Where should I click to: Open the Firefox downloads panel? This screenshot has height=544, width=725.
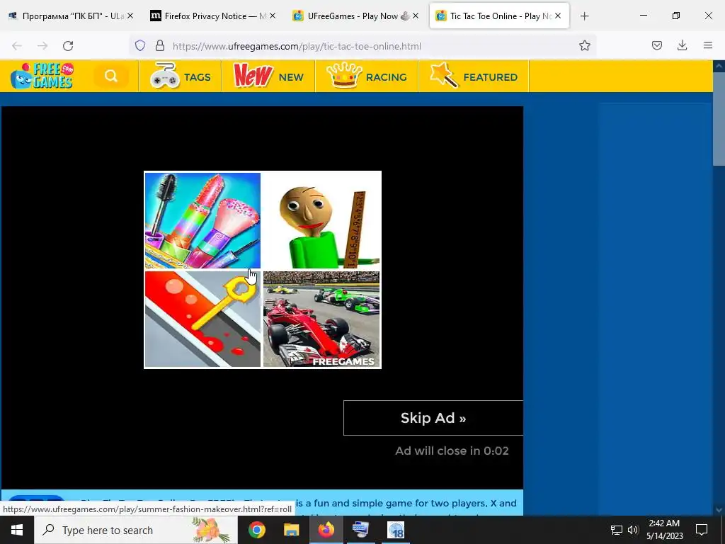(682, 45)
